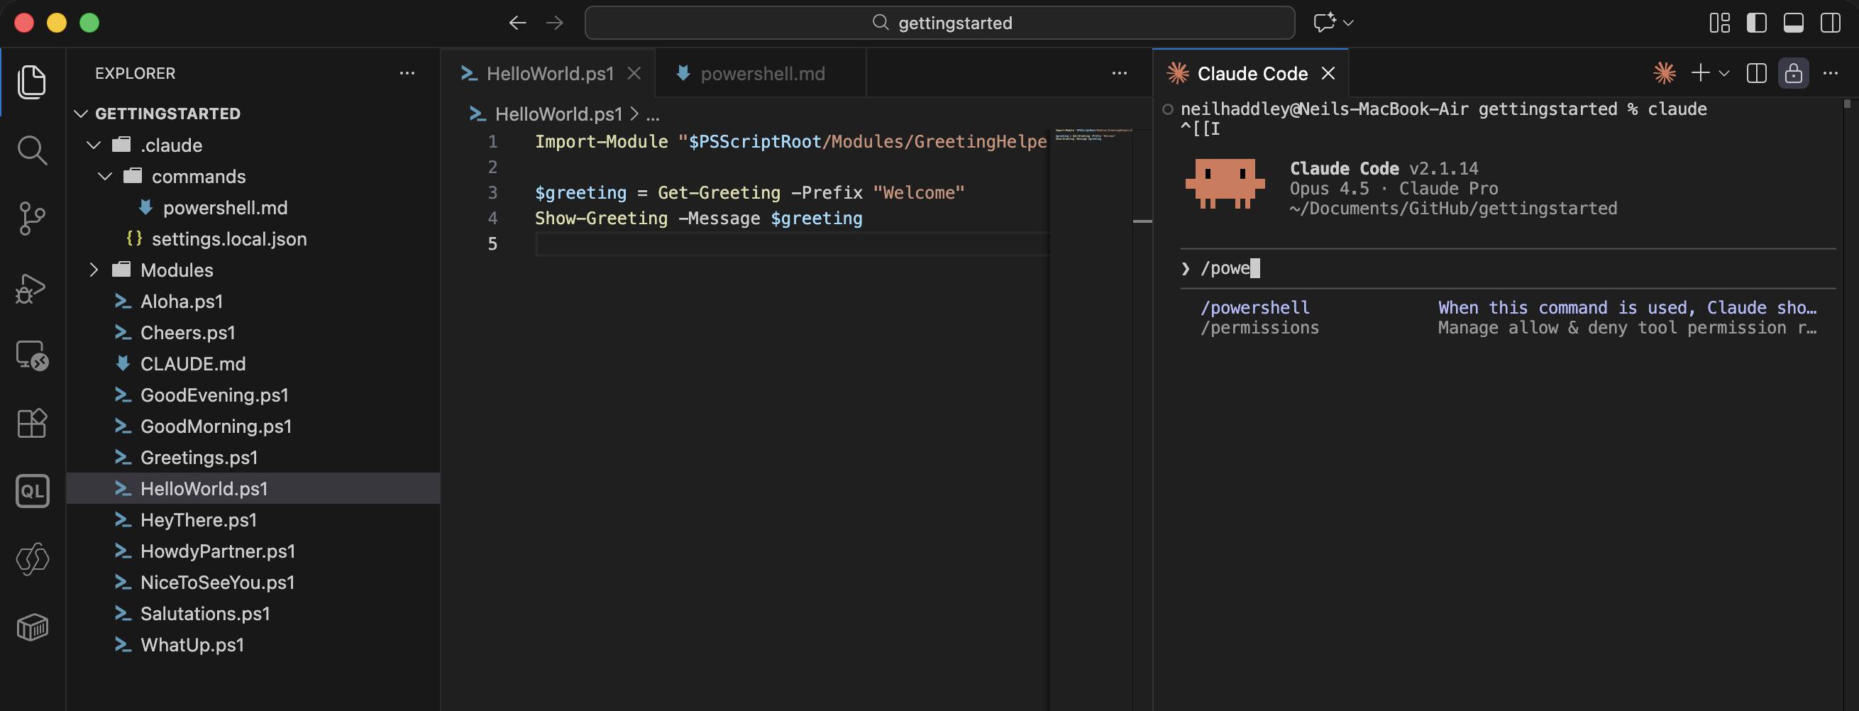
Task: Open the CodeQL sidebar view
Action: pyautogui.click(x=32, y=490)
